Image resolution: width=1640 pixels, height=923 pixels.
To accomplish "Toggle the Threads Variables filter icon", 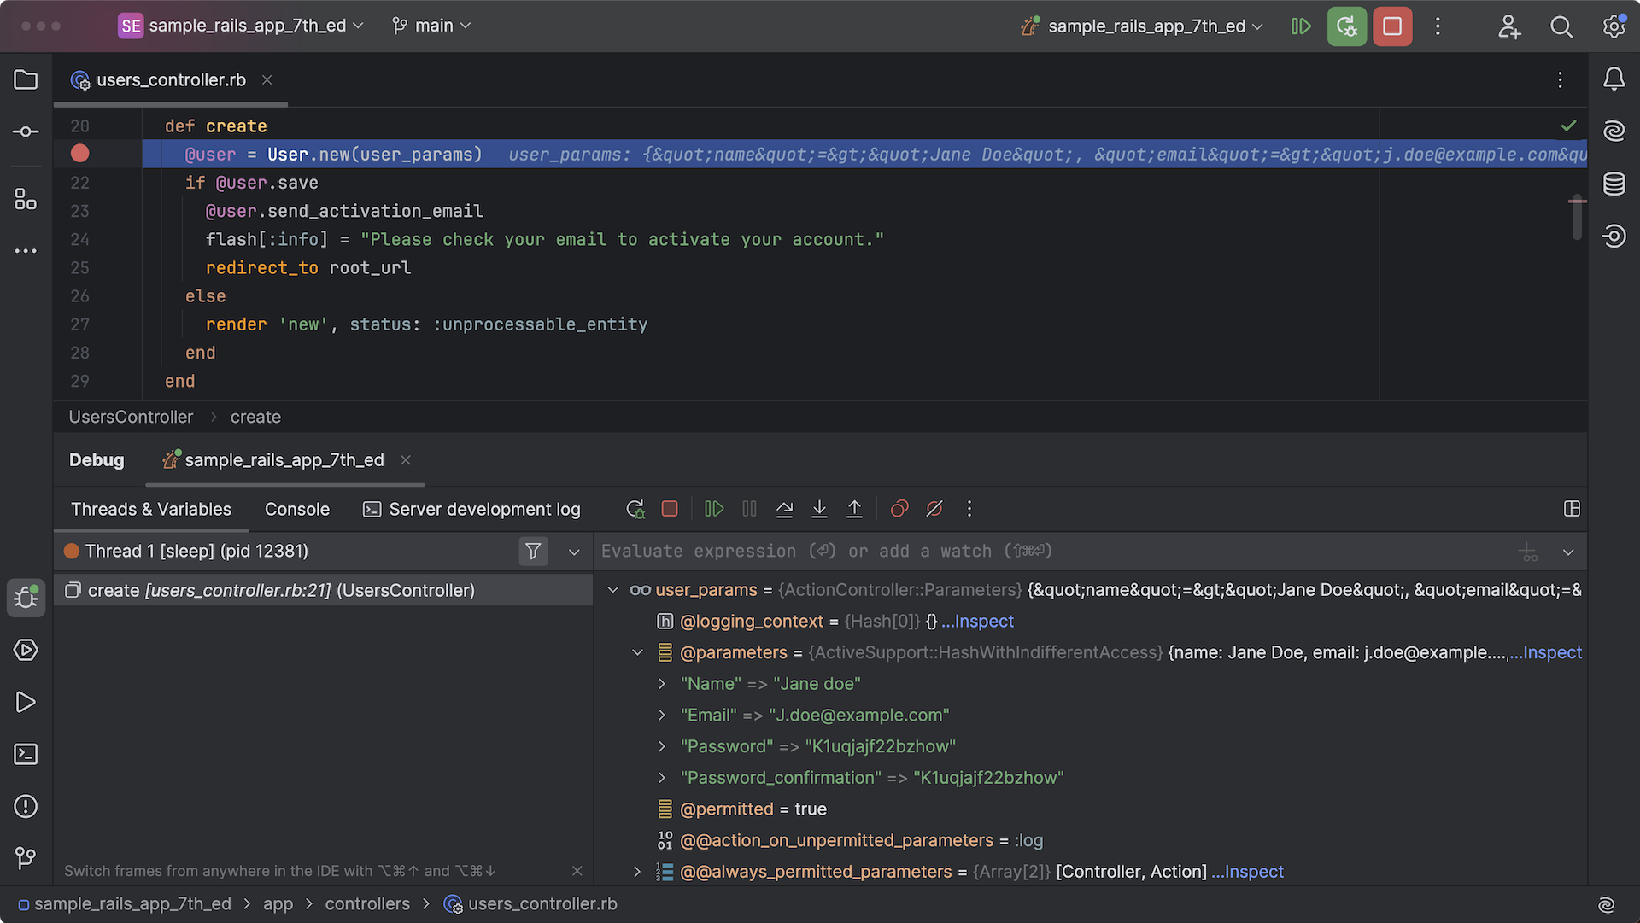I will pos(533,551).
